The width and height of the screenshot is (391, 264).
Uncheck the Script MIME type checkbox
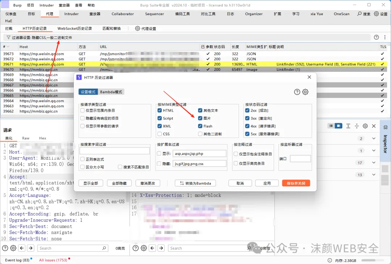click(x=160, y=118)
